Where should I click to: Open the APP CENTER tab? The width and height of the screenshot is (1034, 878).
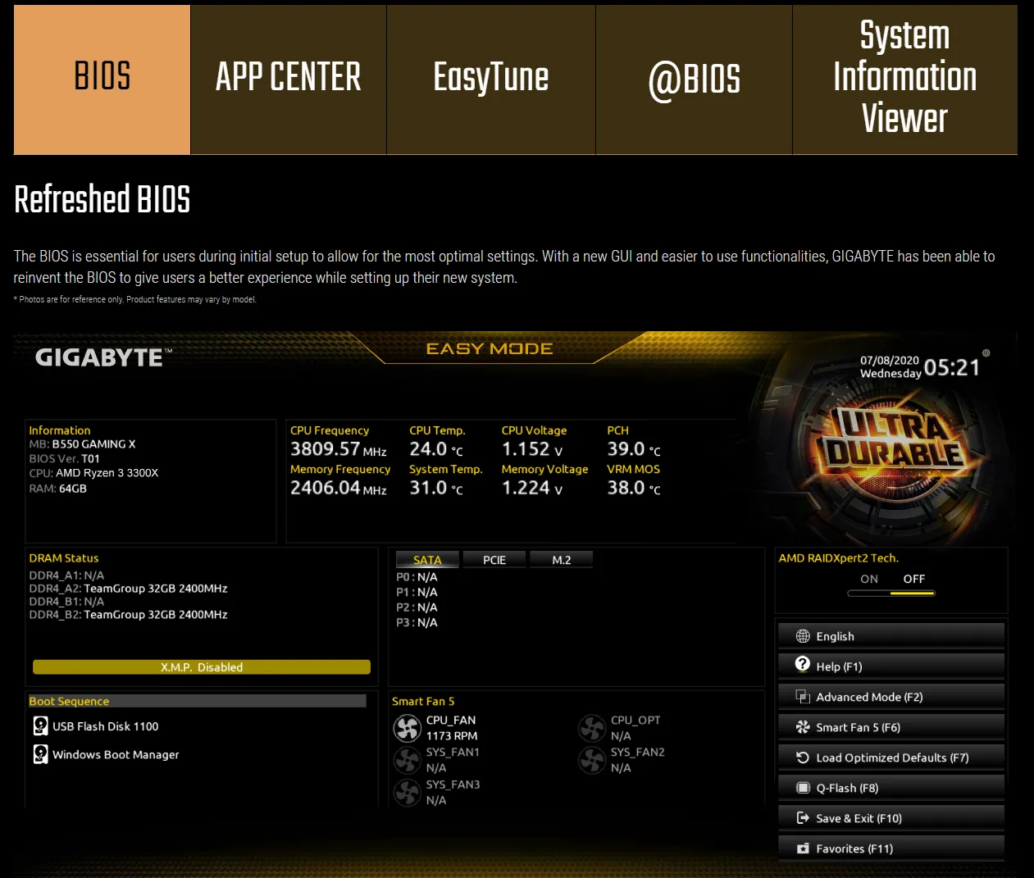click(x=289, y=80)
